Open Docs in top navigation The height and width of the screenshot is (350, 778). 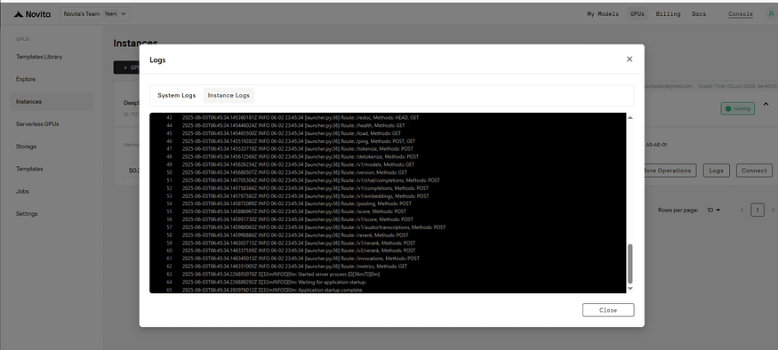[699, 14]
